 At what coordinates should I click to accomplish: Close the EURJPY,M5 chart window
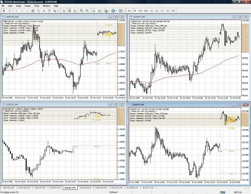(246, 105)
